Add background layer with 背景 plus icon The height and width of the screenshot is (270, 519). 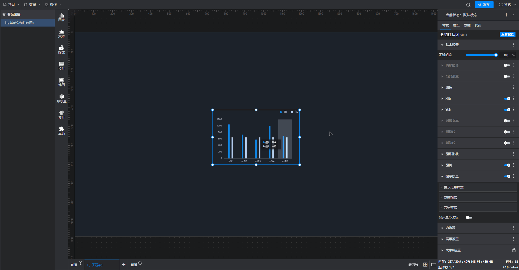pyautogui.click(x=140, y=263)
